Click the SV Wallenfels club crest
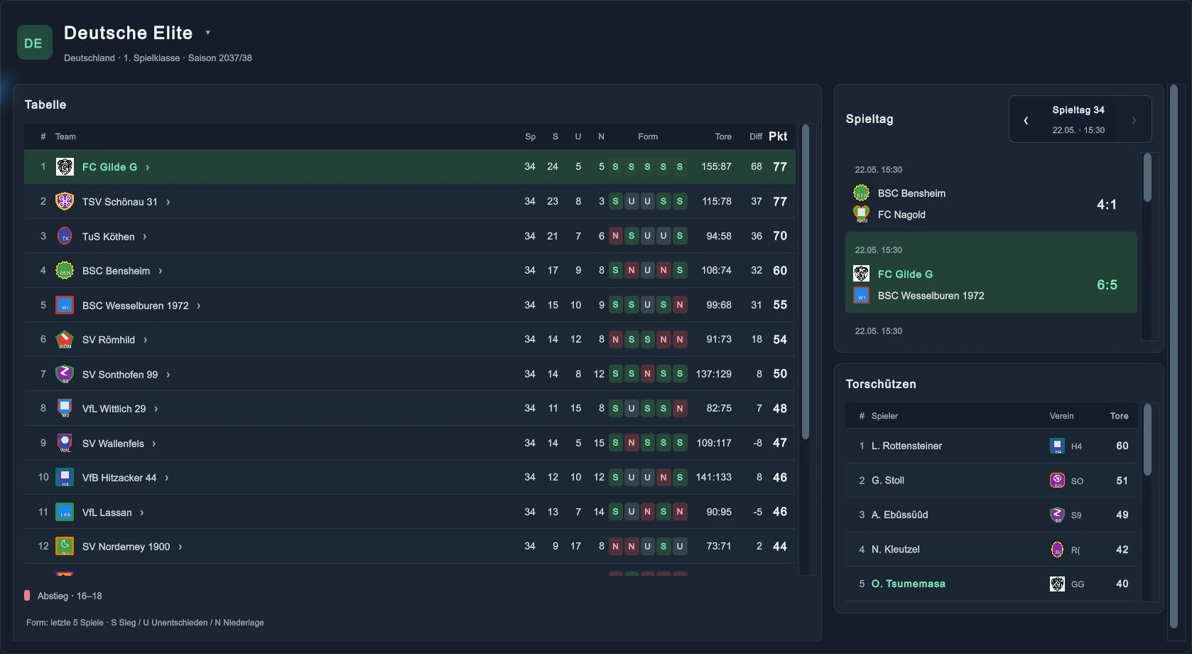The image size is (1192, 654). pos(65,444)
